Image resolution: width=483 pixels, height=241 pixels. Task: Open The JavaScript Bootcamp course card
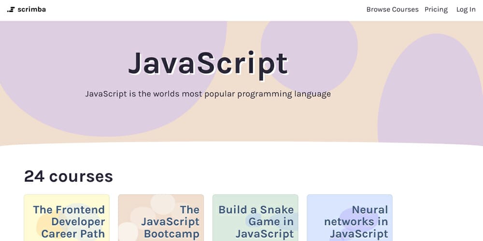tap(161, 218)
